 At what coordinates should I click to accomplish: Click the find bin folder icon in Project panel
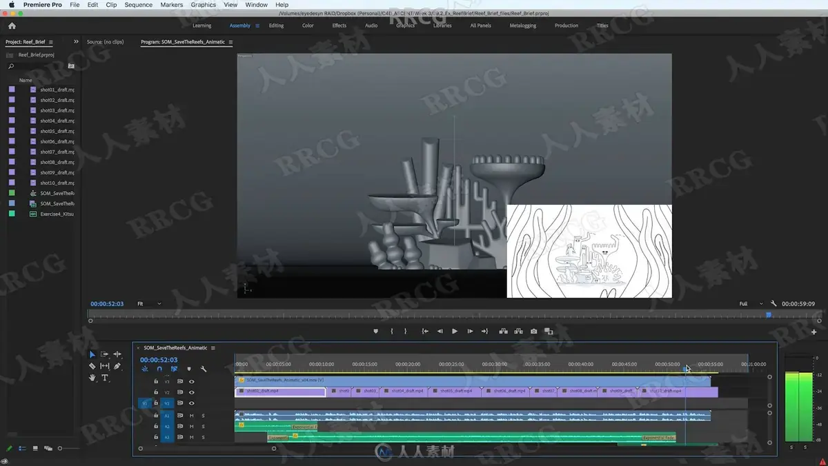click(71, 66)
